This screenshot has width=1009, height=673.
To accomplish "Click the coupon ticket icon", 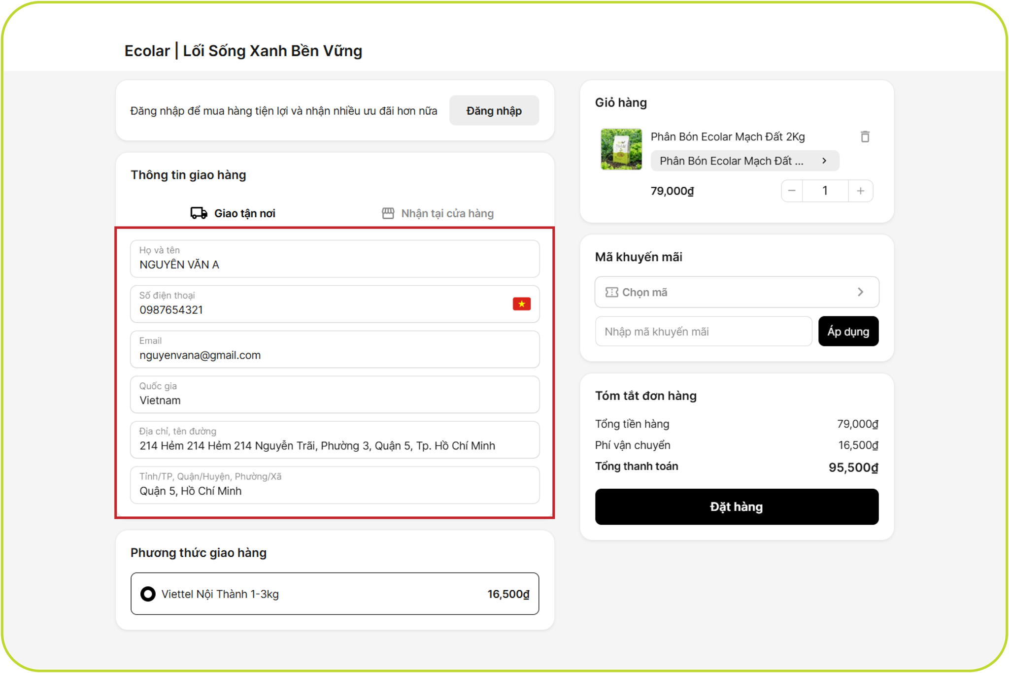I will (611, 292).
